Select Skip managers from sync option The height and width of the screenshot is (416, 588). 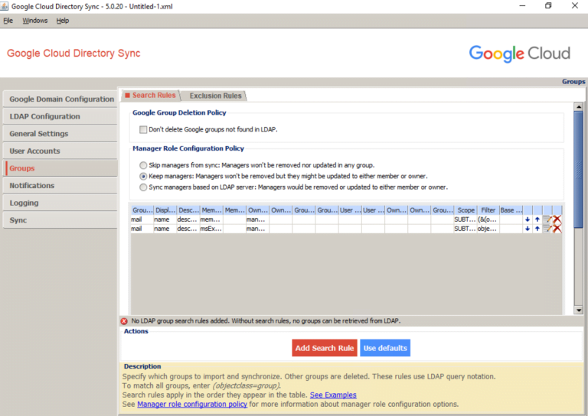[x=143, y=165]
